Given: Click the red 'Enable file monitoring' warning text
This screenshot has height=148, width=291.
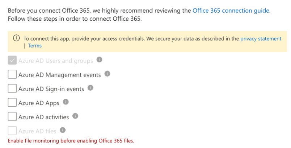Looking at the screenshot, I should [x=71, y=141].
